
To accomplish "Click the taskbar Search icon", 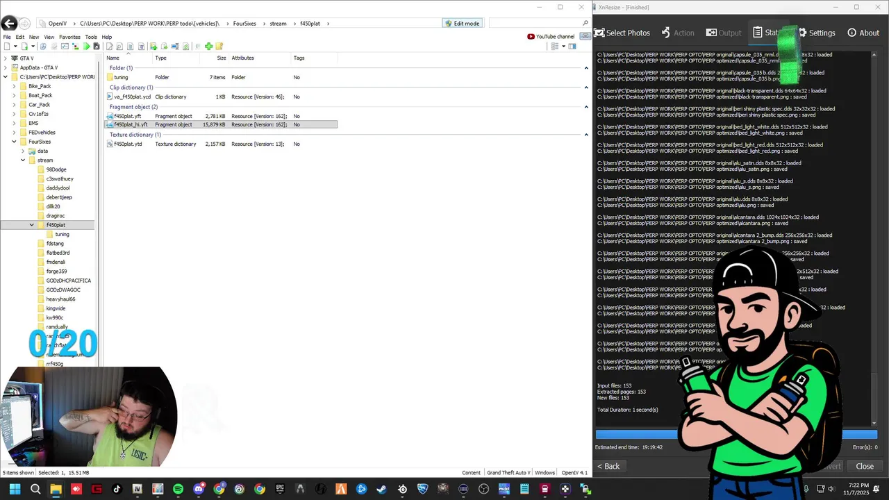I will [35, 489].
